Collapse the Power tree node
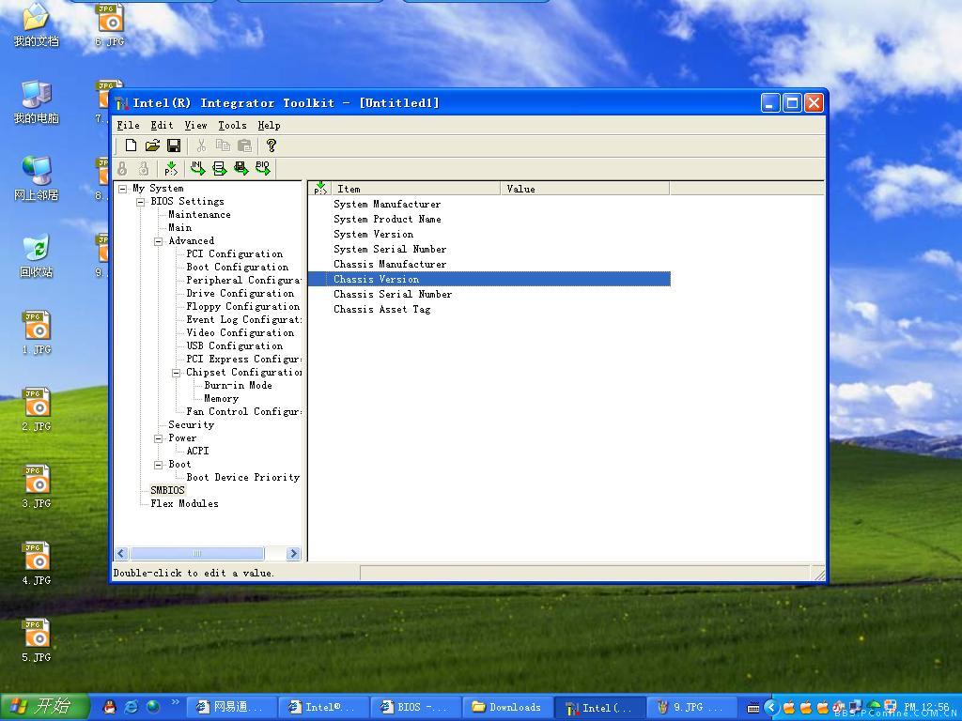Viewport: 962px width, 721px height. click(158, 438)
